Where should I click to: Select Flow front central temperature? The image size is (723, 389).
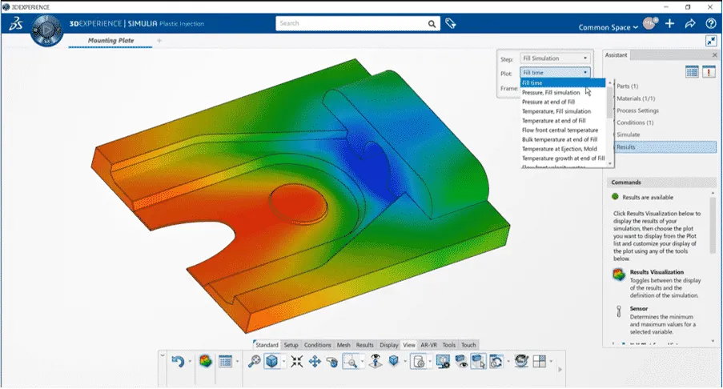coord(560,130)
